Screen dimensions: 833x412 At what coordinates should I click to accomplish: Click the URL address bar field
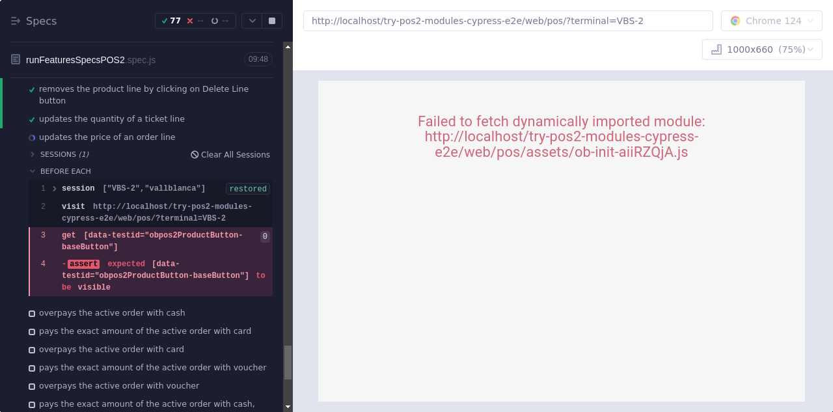point(508,21)
